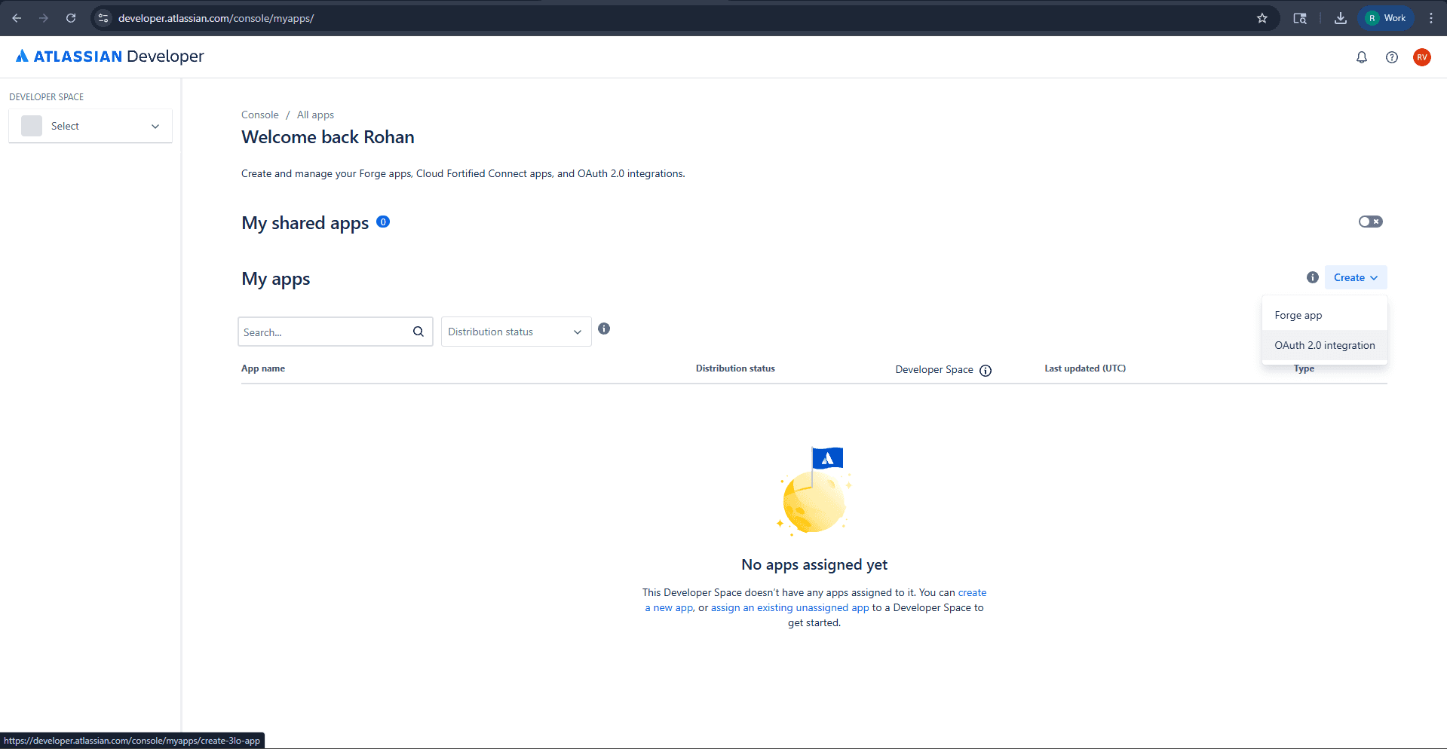The width and height of the screenshot is (1447, 749).
Task: Bookmark the page with the star icon
Action: tap(1262, 17)
